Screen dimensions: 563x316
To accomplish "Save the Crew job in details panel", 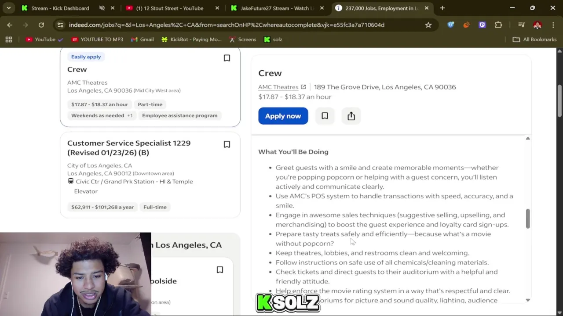I will [x=325, y=116].
